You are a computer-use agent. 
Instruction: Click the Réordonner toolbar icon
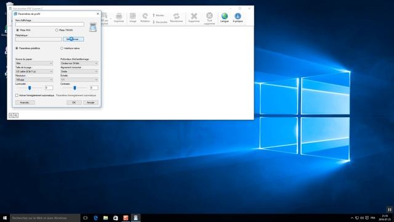tap(177, 17)
